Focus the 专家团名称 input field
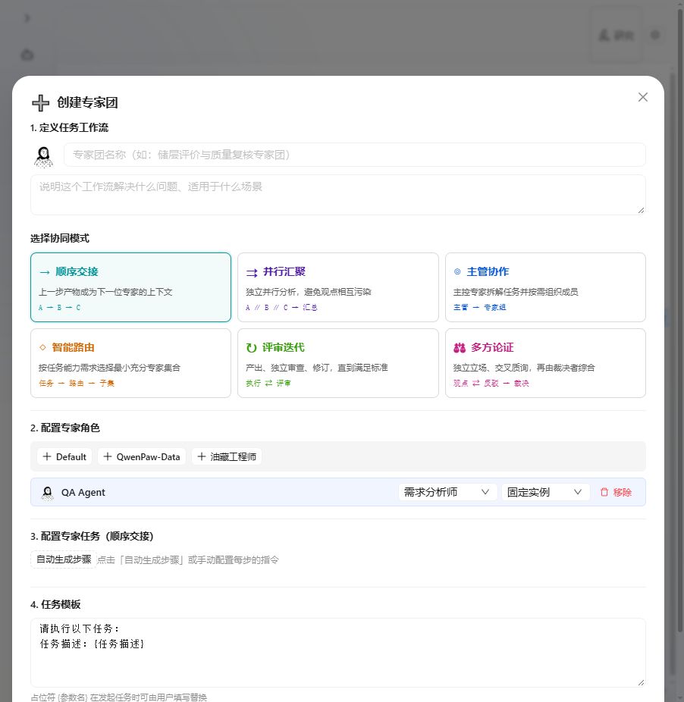The height and width of the screenshot is (702, 684). pos(354,155)
